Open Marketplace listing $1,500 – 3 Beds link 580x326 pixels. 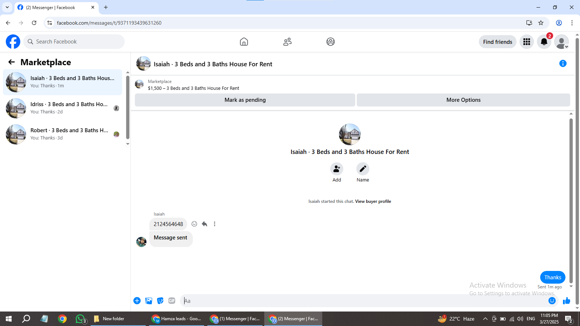(x=194, y=88)
